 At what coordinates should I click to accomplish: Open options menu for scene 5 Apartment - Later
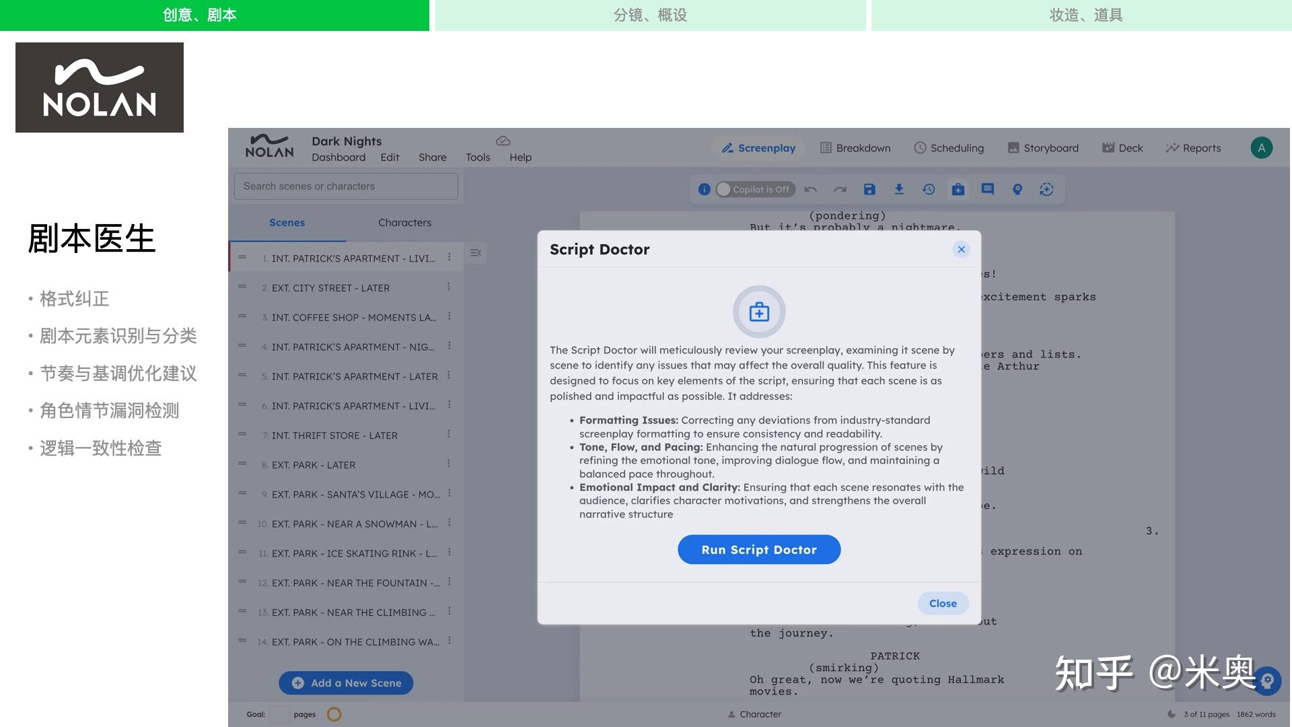[449, 376]
